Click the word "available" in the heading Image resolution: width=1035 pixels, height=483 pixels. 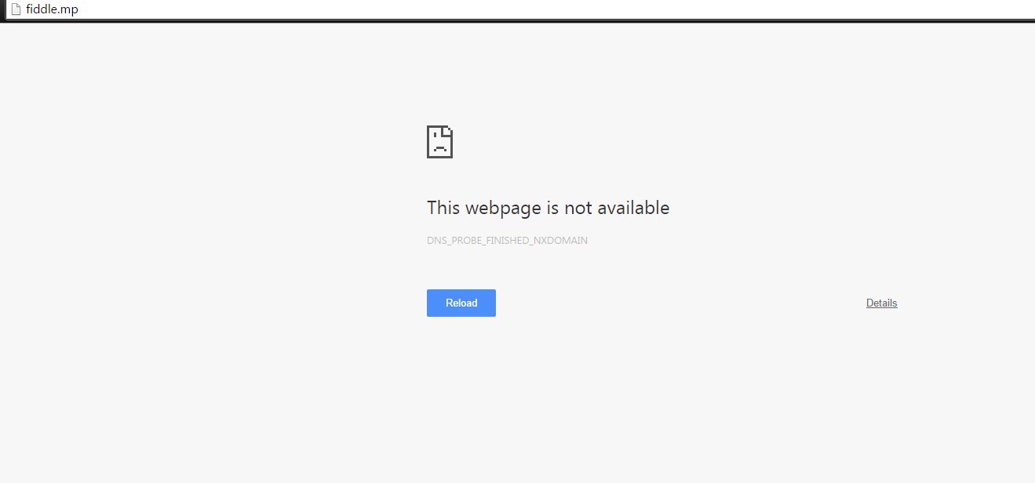coord(633,208)
